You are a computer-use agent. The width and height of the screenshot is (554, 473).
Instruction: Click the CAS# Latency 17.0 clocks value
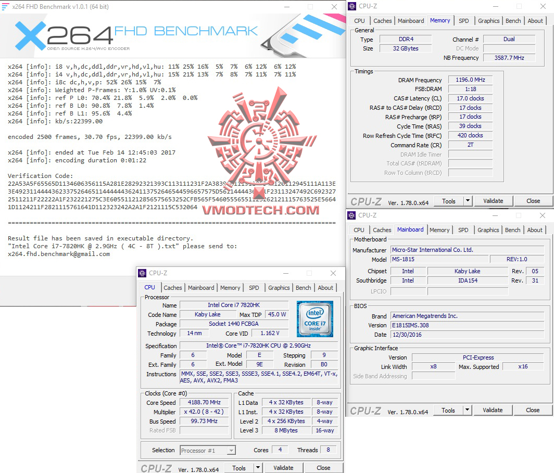click(x=470, y=98)
